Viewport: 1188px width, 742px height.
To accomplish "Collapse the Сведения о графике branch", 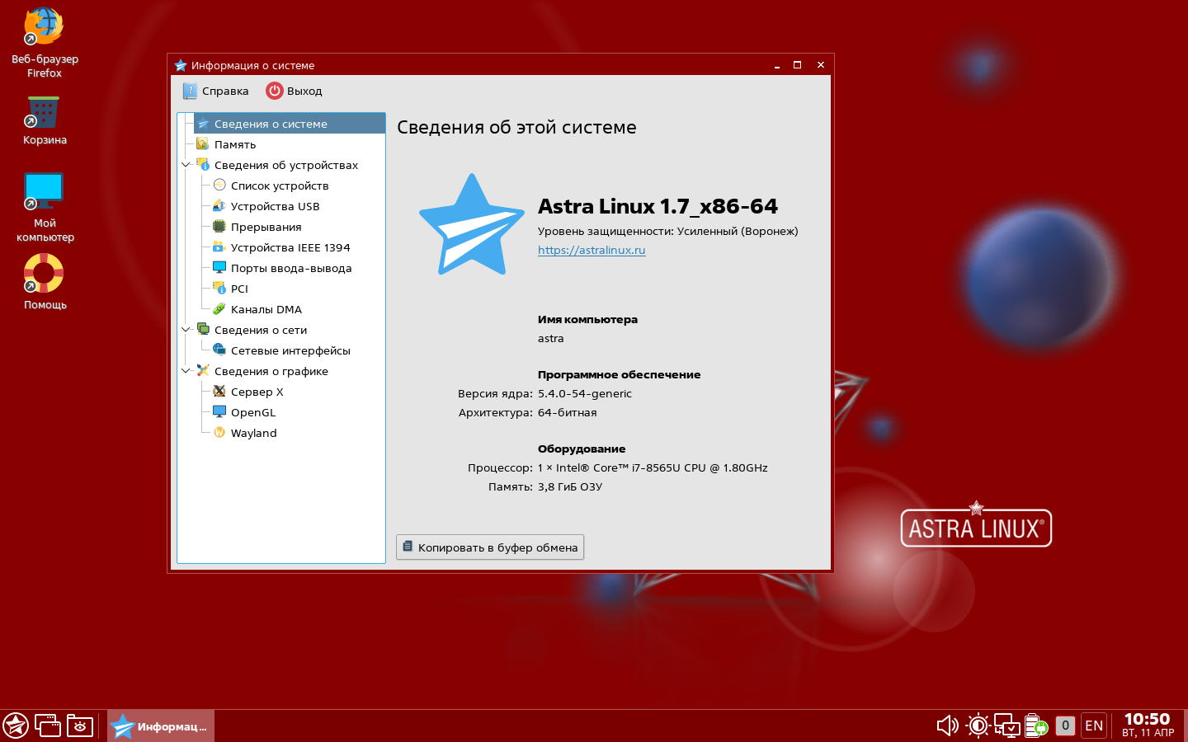I will click(x=186, y=371).
